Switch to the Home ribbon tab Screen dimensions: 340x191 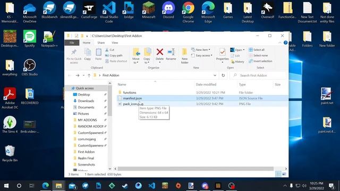(x=87, y=42)
